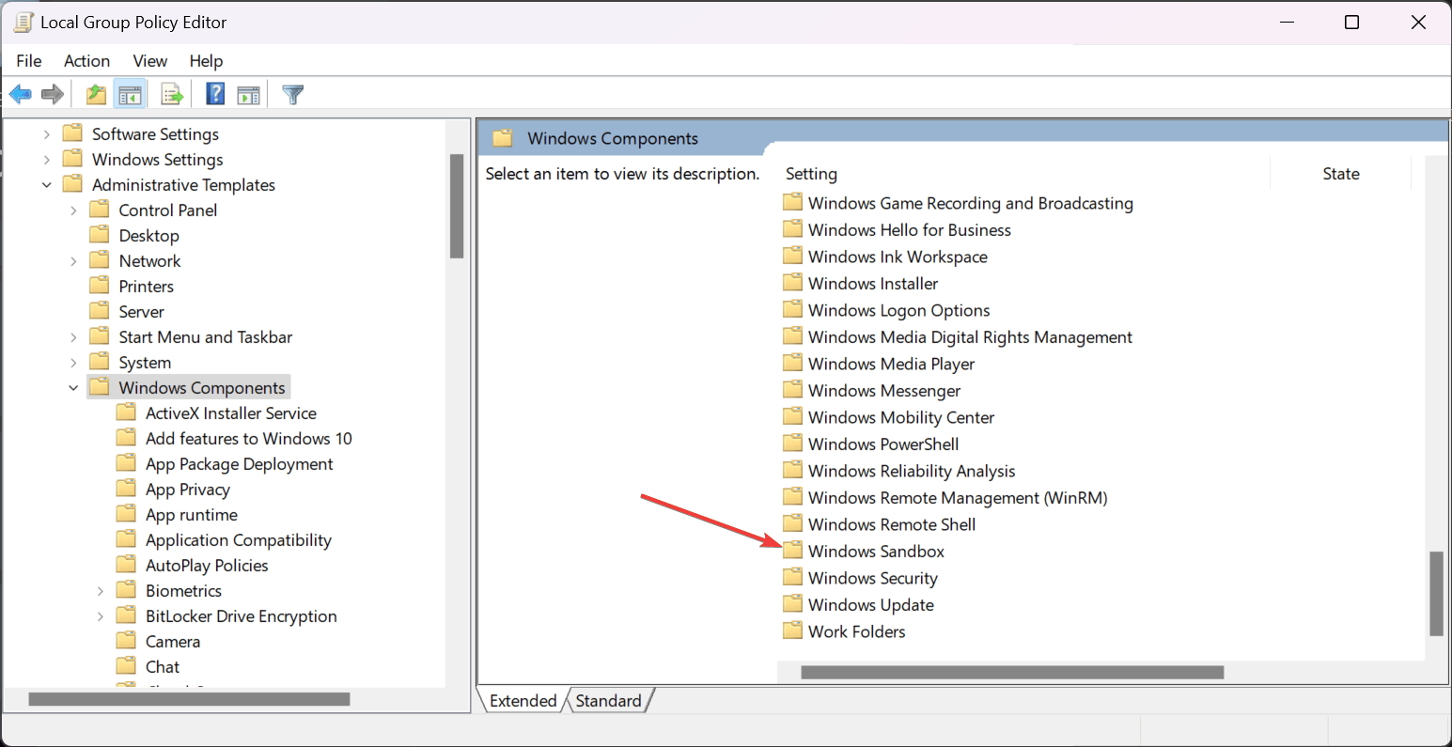Image resolution: width=1452 pixels, height=747 pixels.
Task: Click the Up One Level folder icon
Action: tap(96, 94)
